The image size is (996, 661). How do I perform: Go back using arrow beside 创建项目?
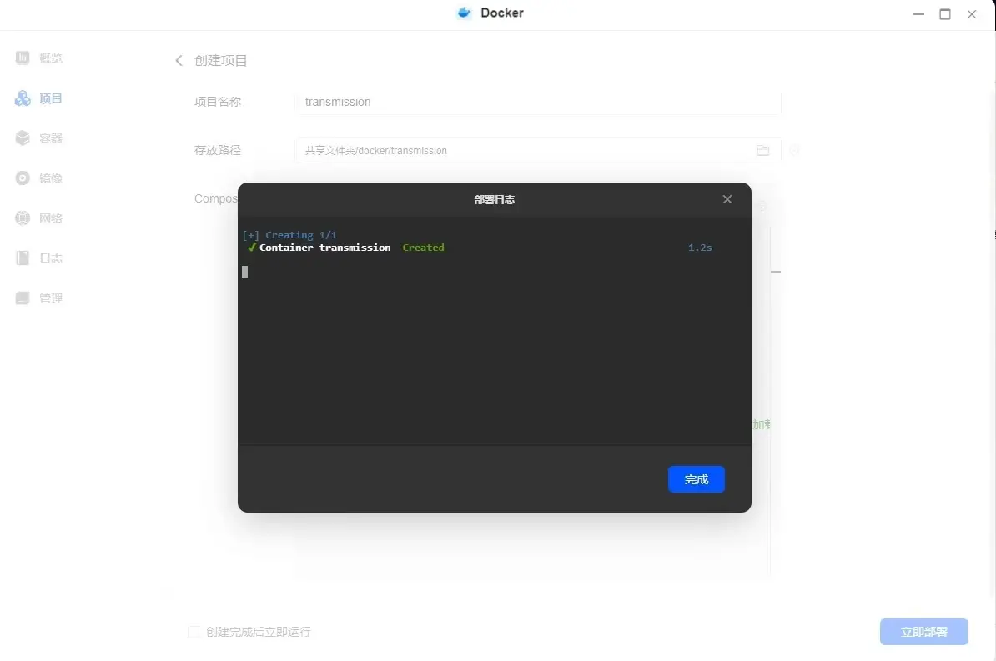(x=179, y=61)
